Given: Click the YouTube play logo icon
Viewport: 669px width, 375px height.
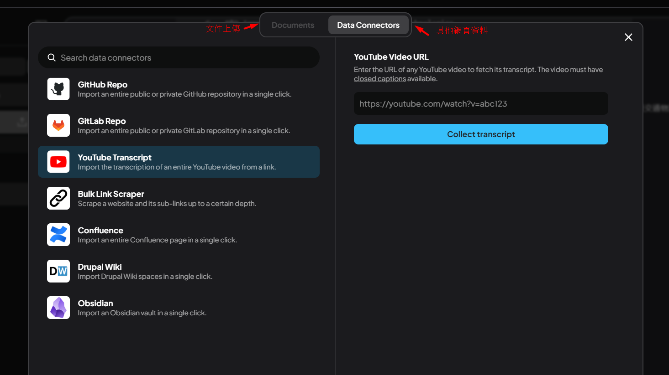Looking at the screenshot, I should click(x=58, y=162).
